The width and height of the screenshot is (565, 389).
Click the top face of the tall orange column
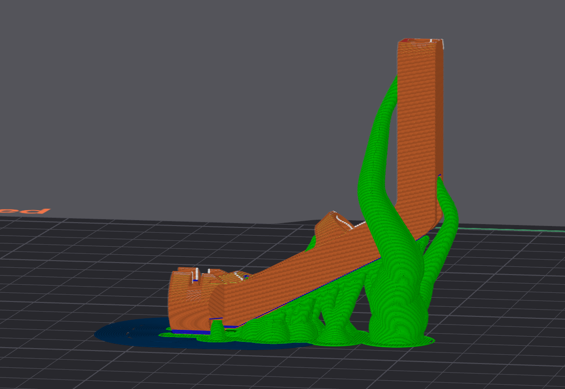point(418,41)
